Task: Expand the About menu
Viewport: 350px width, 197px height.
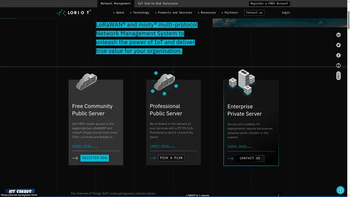Action: coord(119,13)
